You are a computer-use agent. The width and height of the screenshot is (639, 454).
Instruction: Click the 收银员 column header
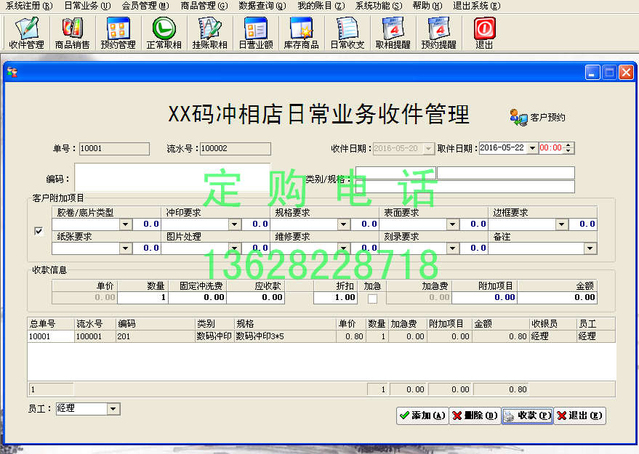pyautogui.click(x=553, y=324)
